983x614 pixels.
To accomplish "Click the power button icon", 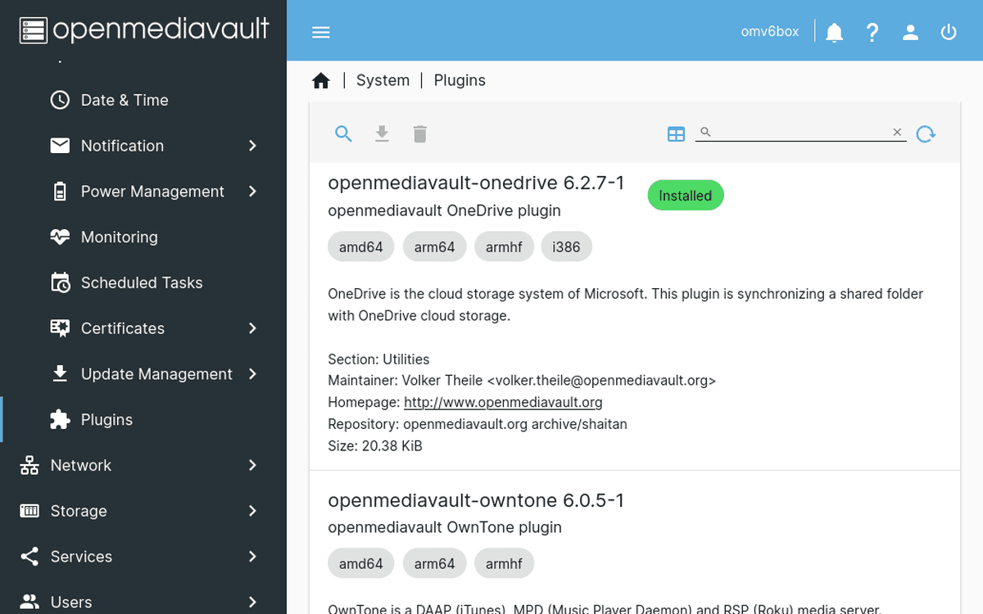I will (x=949, y=32).
